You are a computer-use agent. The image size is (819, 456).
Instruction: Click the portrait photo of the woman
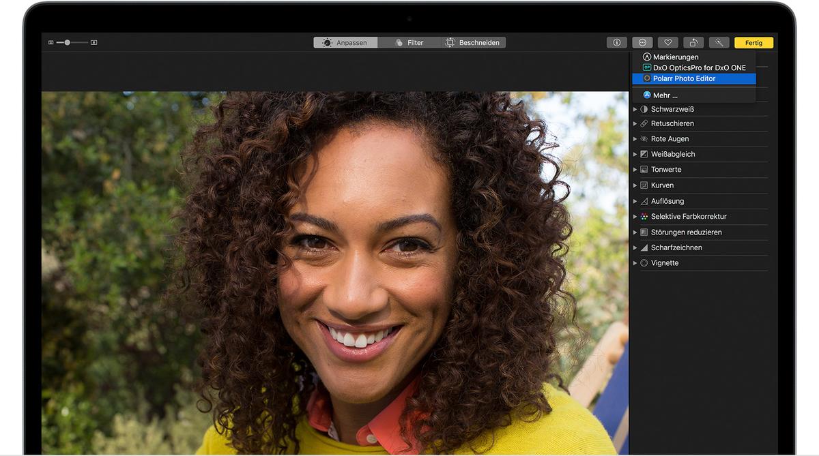click(334, 273)
